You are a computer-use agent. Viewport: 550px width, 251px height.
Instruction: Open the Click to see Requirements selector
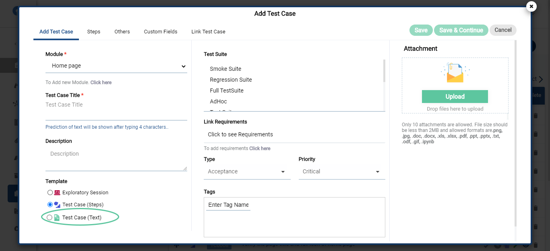(294, 135)
